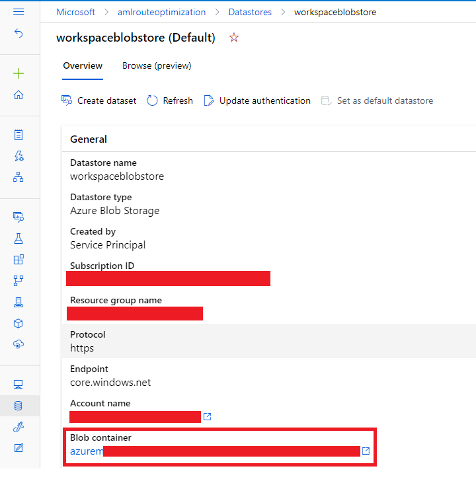Open the server stamp icon in sidebar
Screen dimensions: 476x487
coord(19,302)
